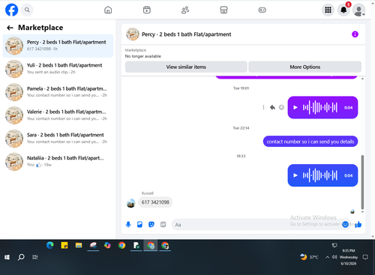Open the Facebook search icon

click(x=27, y=10)
